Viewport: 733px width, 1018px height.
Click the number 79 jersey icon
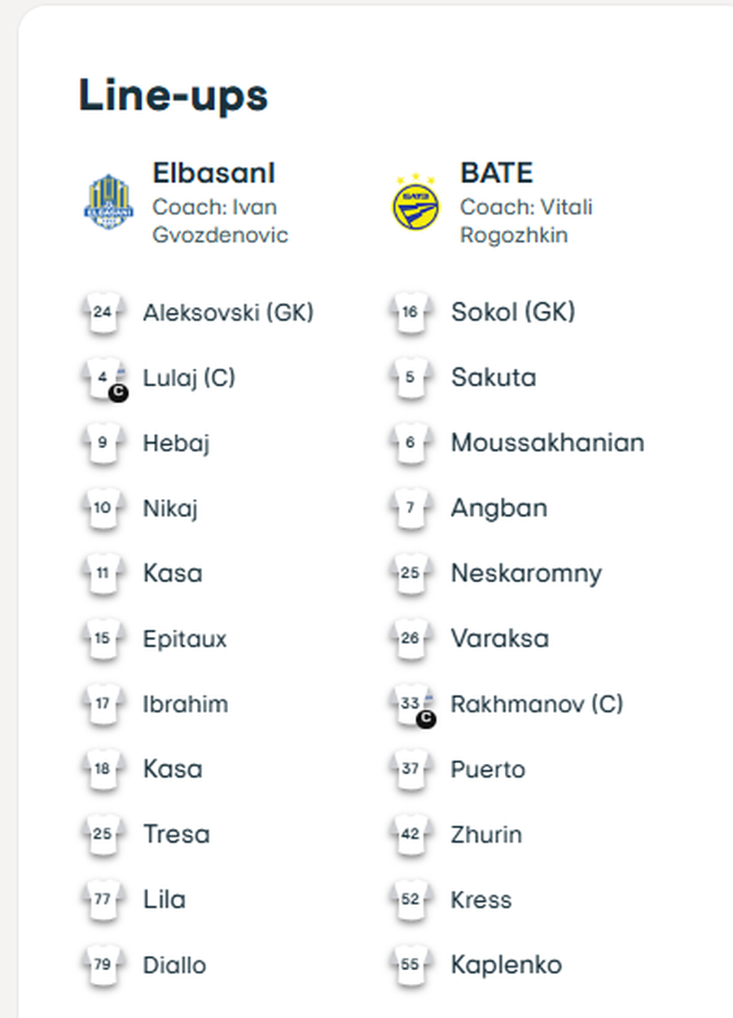(x=103, y=966)
